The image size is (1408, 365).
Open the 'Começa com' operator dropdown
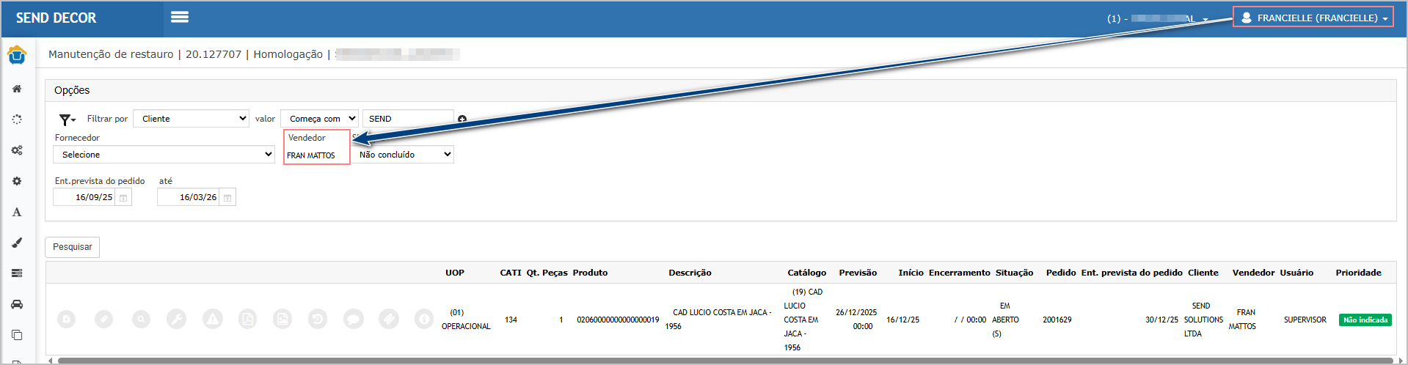click(x=319, y=119)
